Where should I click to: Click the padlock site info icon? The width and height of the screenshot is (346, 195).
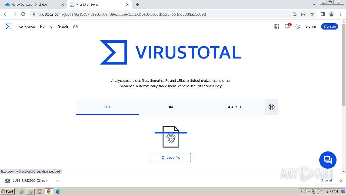(34, 14)
